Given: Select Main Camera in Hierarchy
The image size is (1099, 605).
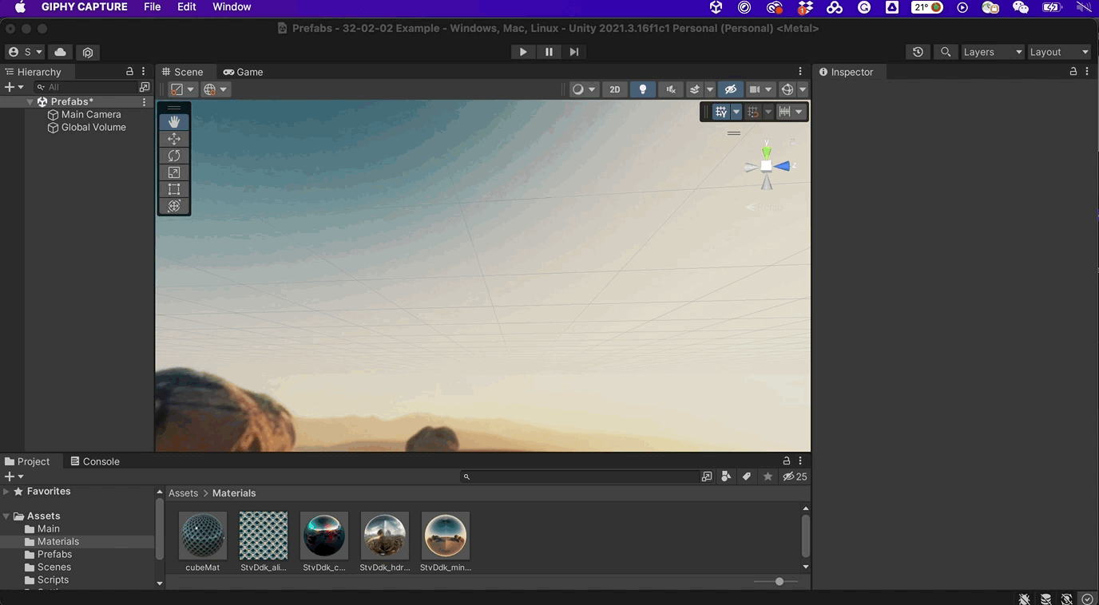Looking at the screenshot, I should click(x=91, y=114).
